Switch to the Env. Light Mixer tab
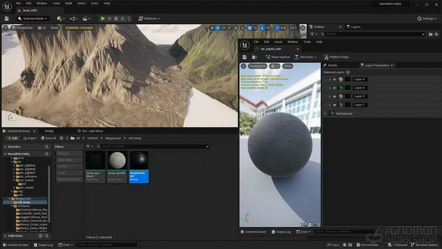The image size is (442, 249). [90, 131]
